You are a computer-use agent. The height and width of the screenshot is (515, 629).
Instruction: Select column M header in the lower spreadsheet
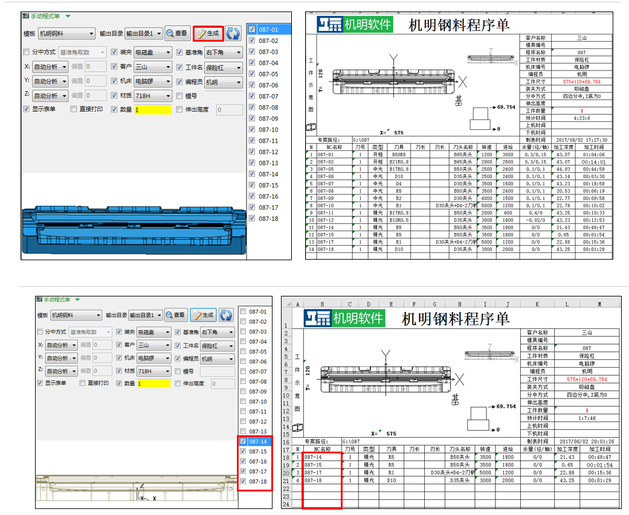pyautogui.click(x=599, y=304)
